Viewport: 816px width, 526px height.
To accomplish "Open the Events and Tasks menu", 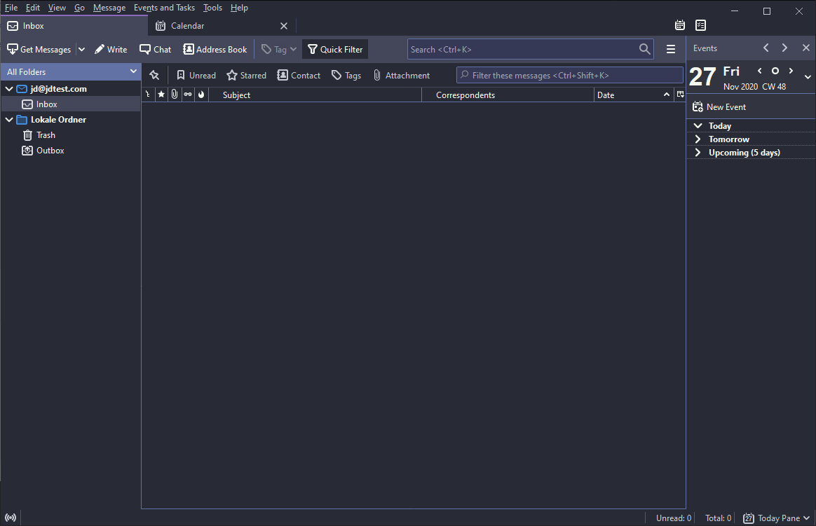I will pyautogui.click(x=164, y=8).
